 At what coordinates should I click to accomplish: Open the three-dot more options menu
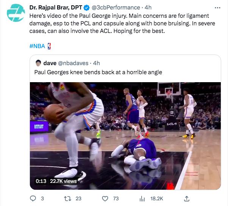pyautogui.click(x=217, y=8)
